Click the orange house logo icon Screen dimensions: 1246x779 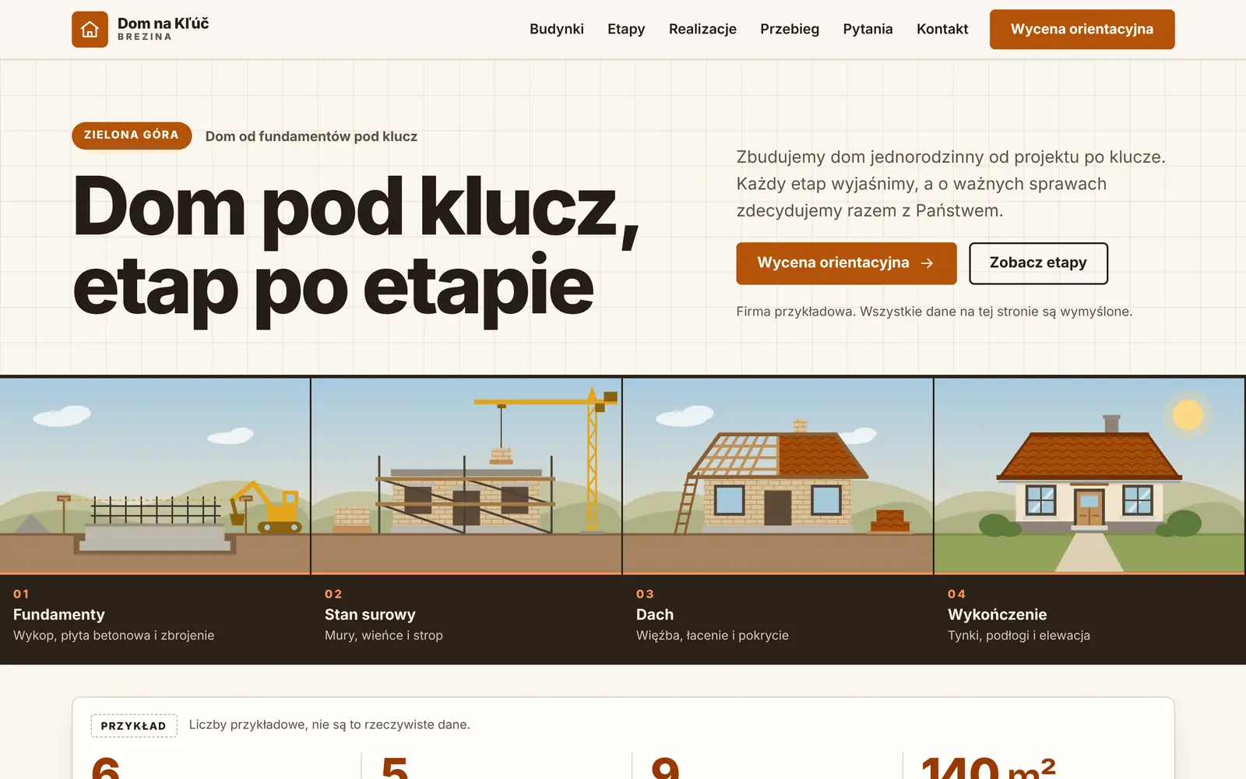(x=90, y=30)
